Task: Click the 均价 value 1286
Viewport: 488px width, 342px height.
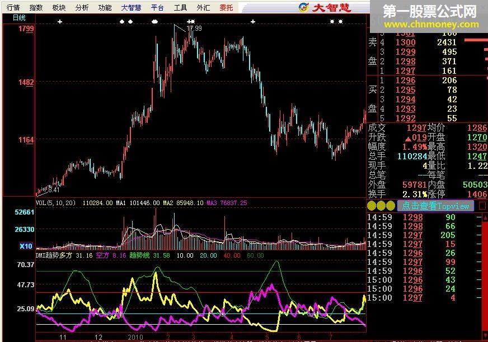Action: coord(477,128)
